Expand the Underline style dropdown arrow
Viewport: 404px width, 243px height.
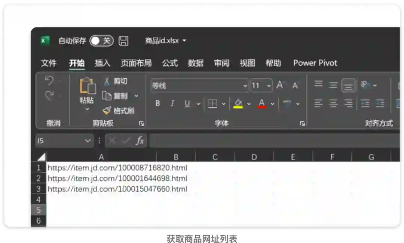(198, 104)
